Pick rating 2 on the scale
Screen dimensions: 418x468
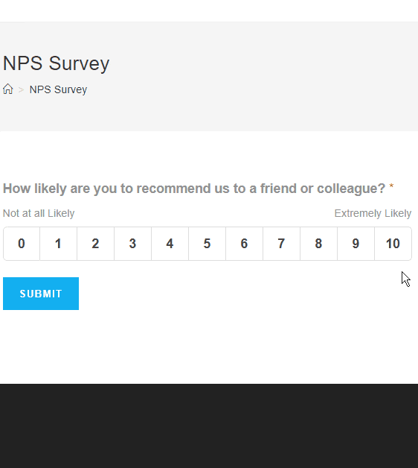point(96,244)
